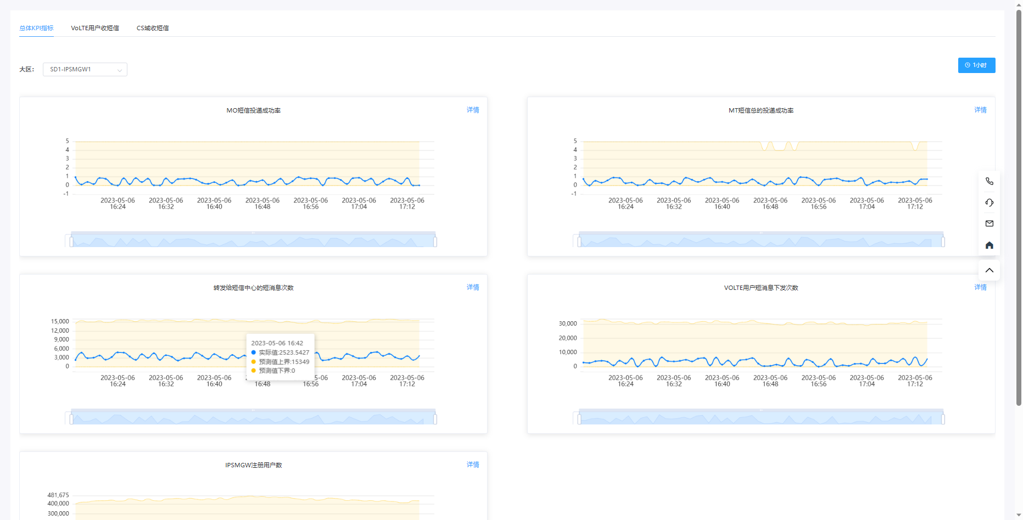Screen dimensions: 1023x520
Task: Open 详情 for MO短信投递成功率 chart
Action: tap(473, 110)
